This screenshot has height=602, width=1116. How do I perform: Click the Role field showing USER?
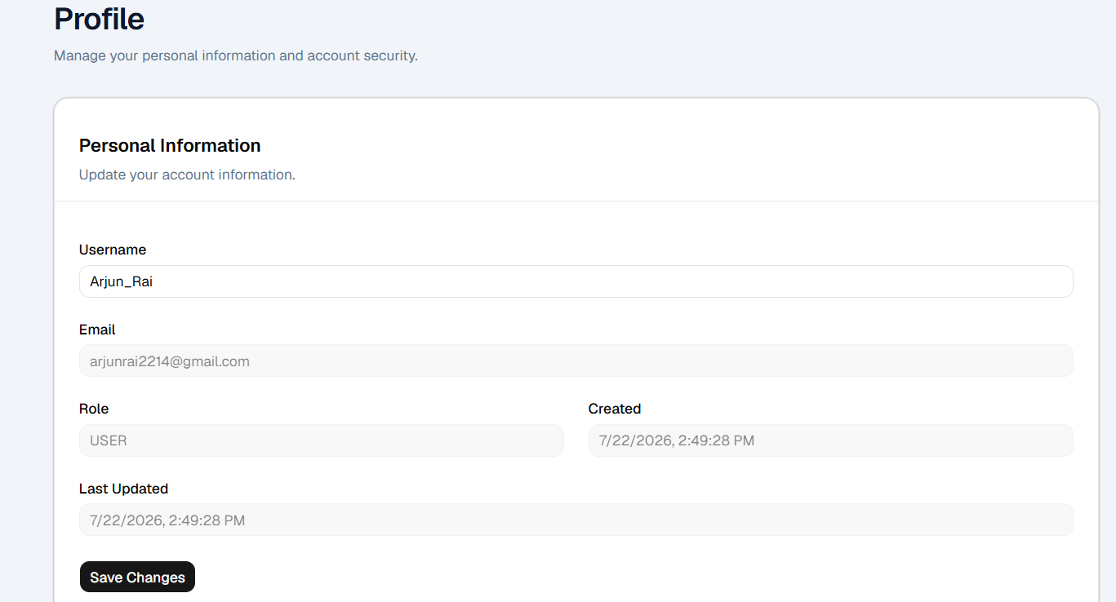click(x=321, y=440)
